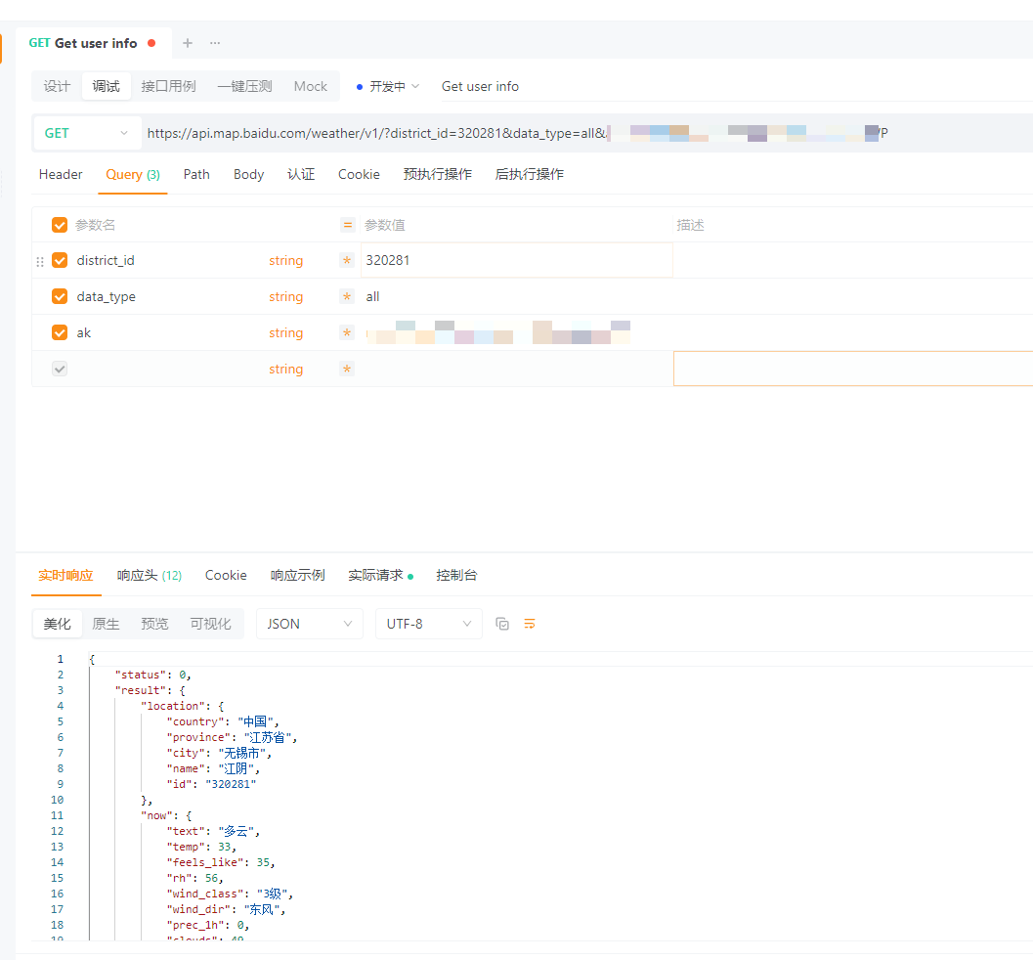Click required asterisk for district_id row
This screenshot has width=1033, height=960.
(347, 260)
